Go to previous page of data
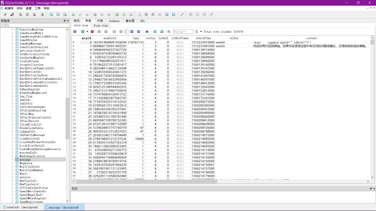Viewport: 376px width, 211px height. (x=121, y=31)
